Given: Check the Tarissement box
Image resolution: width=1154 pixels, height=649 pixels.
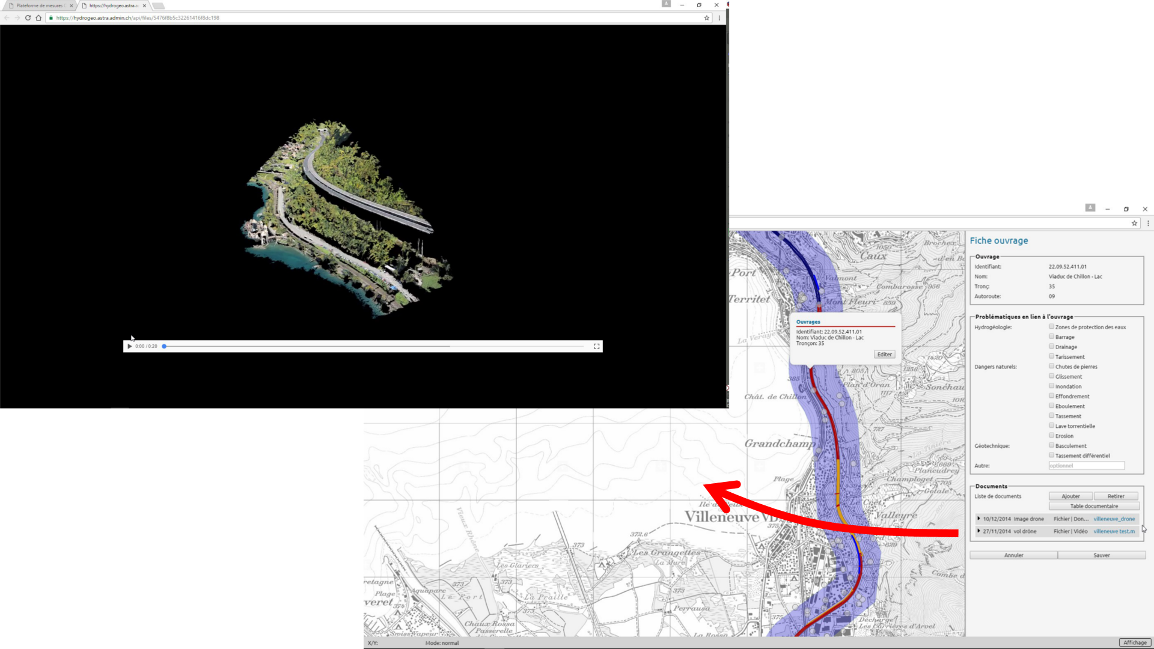Looking at the screenshot, I should pyautogui.click(x=1052, y=356).
